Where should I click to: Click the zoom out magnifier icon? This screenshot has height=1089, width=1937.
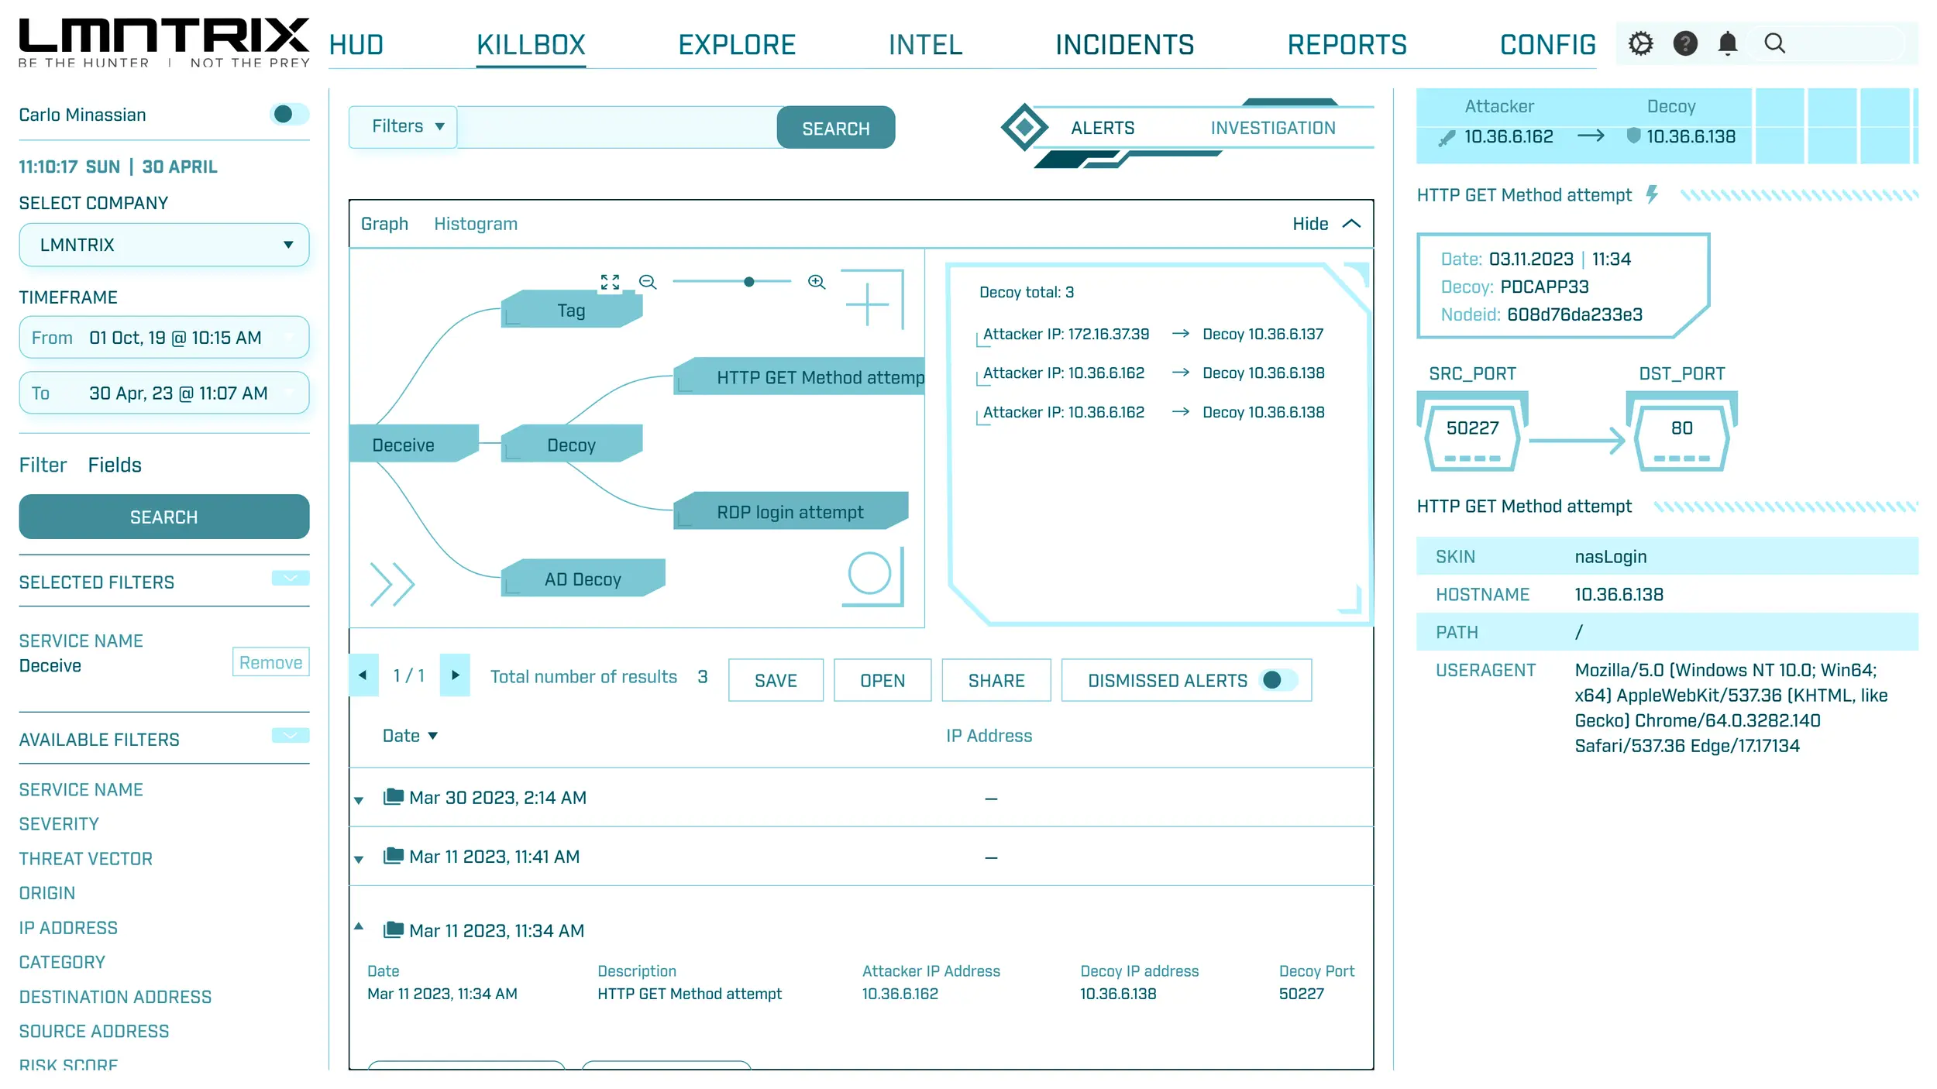(648, 282)
